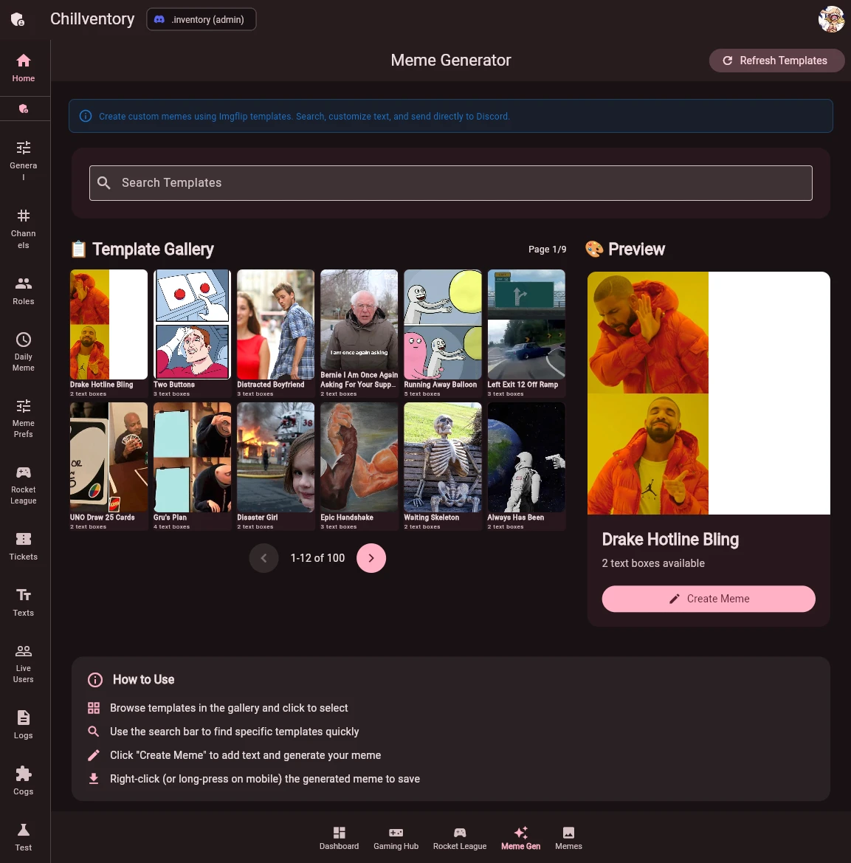The height and width of the screenshot is (863, 851).
Task: Open the Gaming Hub tab
Action: (x=396, y=838)
